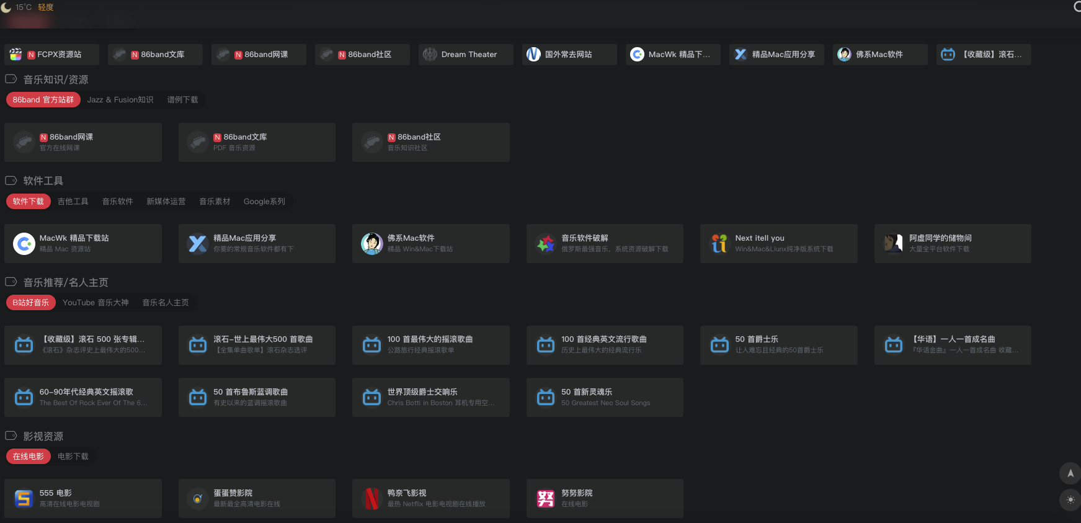The width and height of the screenshot is (1081, 523).
Task: Open 86band文库 PDF 音乐资源 card
Action: [x=257, y=142]
